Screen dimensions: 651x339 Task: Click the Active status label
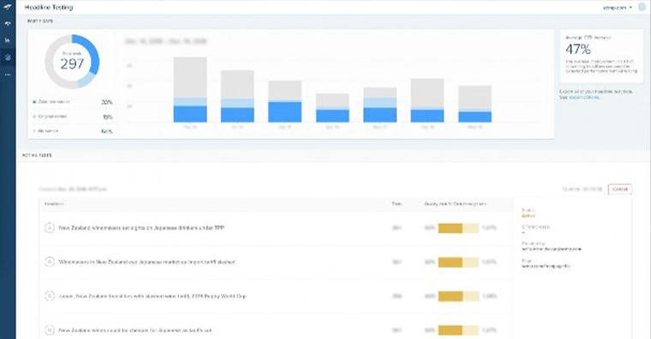click(x=529, y=216)
